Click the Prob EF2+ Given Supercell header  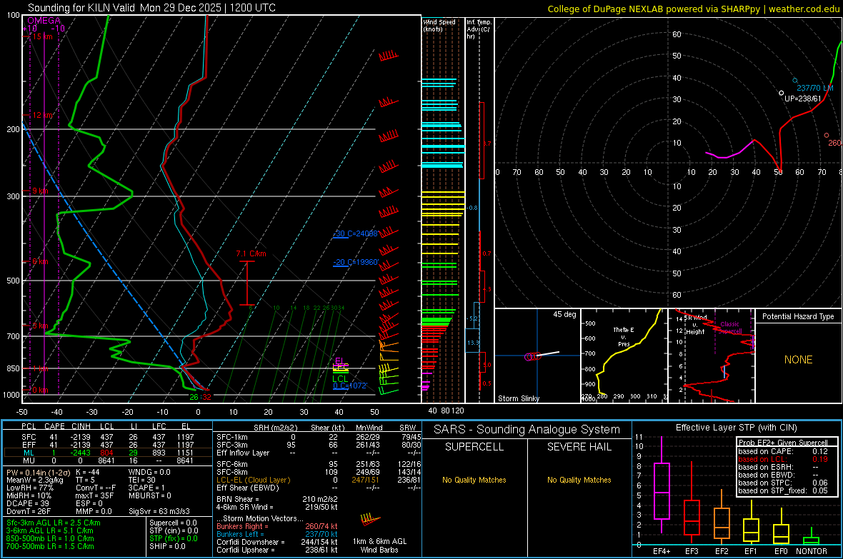783,443
